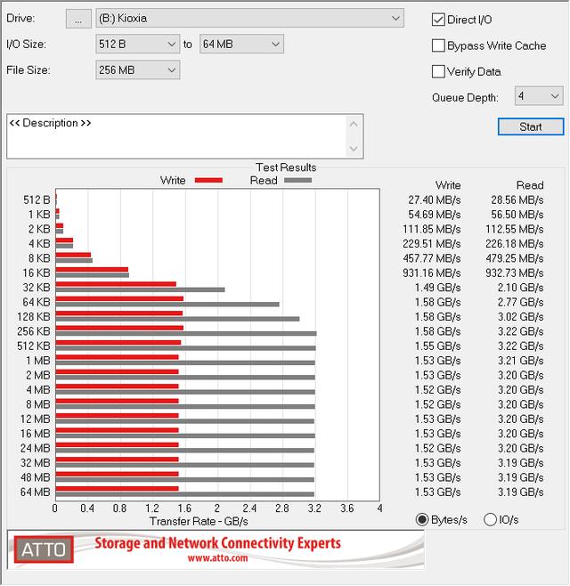This screenshot has height=586, width=570.
Task: Click the 12 MB row label
Action: click(x=35, y=419)
